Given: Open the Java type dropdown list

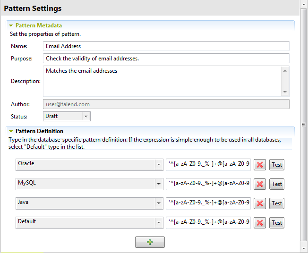Looking at the screenshot, I should pyautogui.click(x=158, y=203).
